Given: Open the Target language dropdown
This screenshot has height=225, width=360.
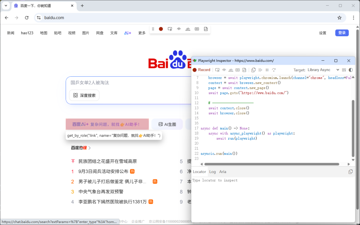Looking at the screenshot, I should click(323, 70).
